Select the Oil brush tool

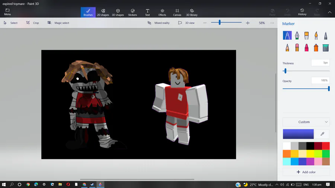tap(306, 35)
